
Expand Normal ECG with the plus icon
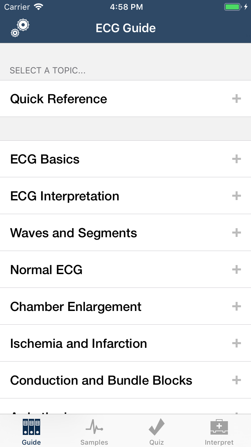[237, 269]
